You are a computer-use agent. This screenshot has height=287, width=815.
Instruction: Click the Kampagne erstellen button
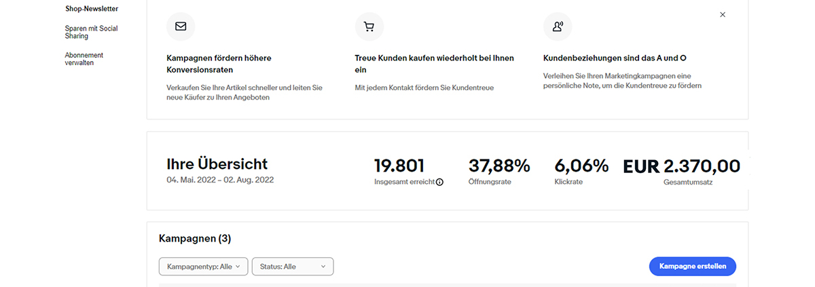tap(693, 267)
